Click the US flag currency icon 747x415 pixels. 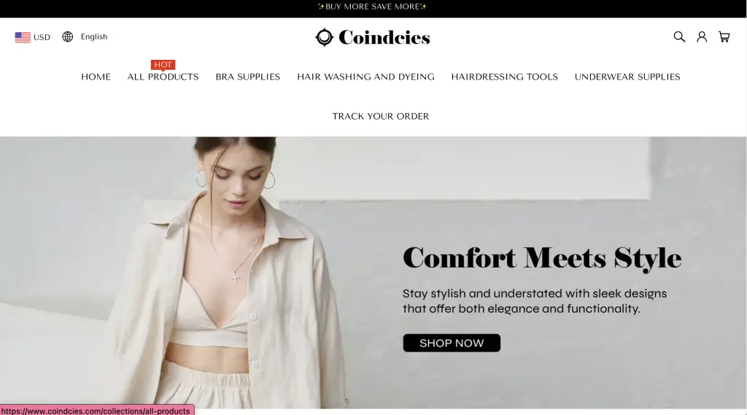[23, 37]
